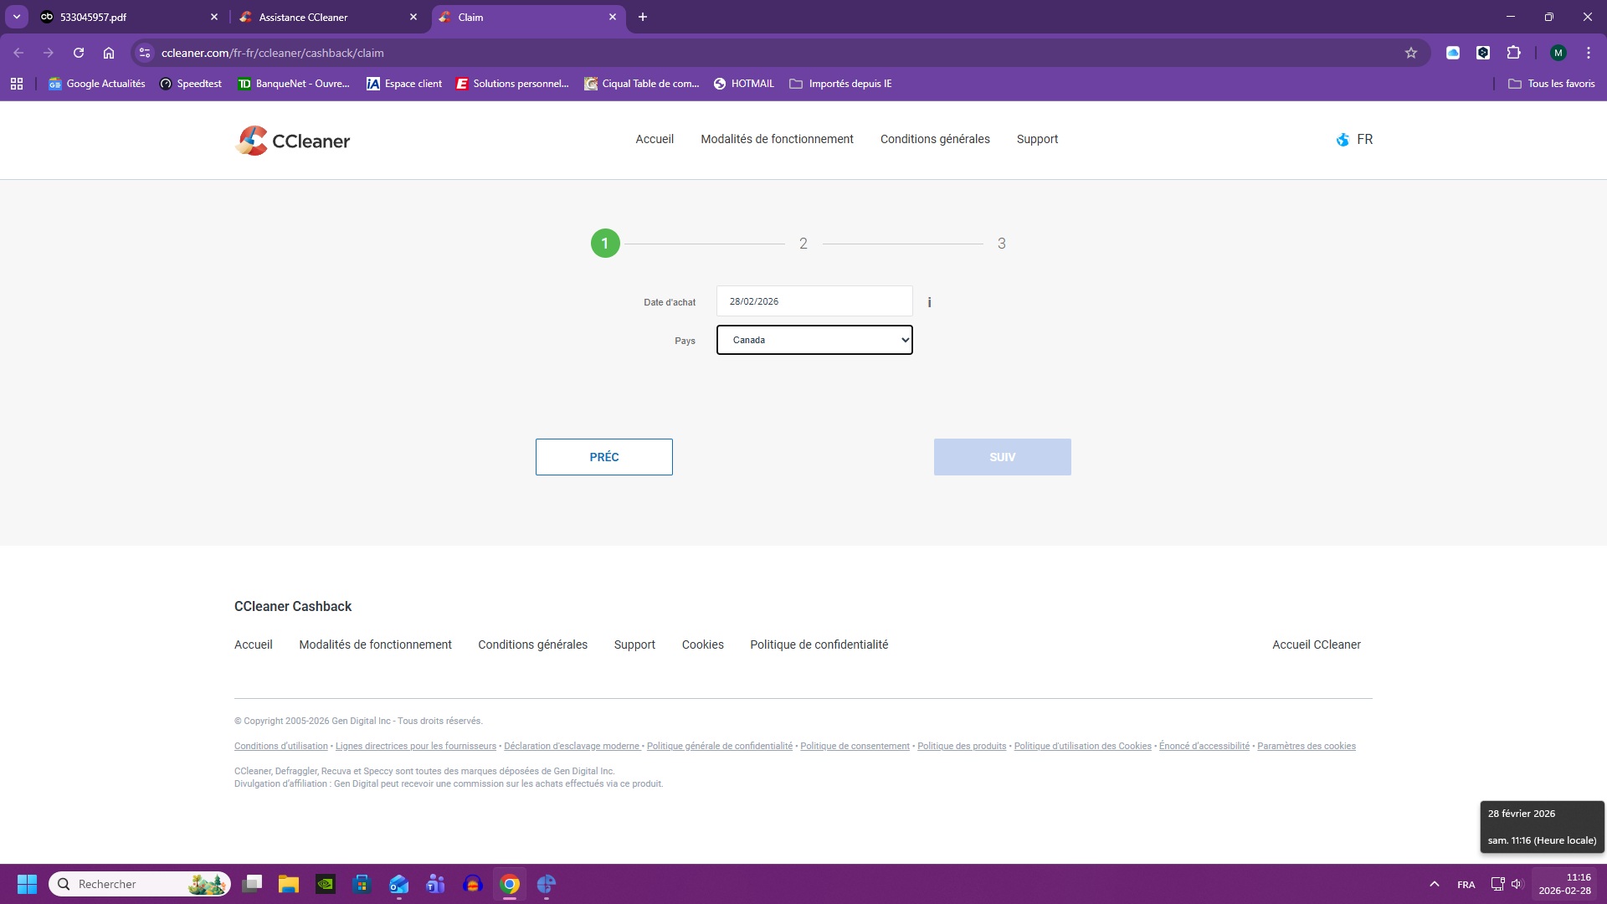
Task: Reload the page with refresh icon
Action: pos(79,53)
